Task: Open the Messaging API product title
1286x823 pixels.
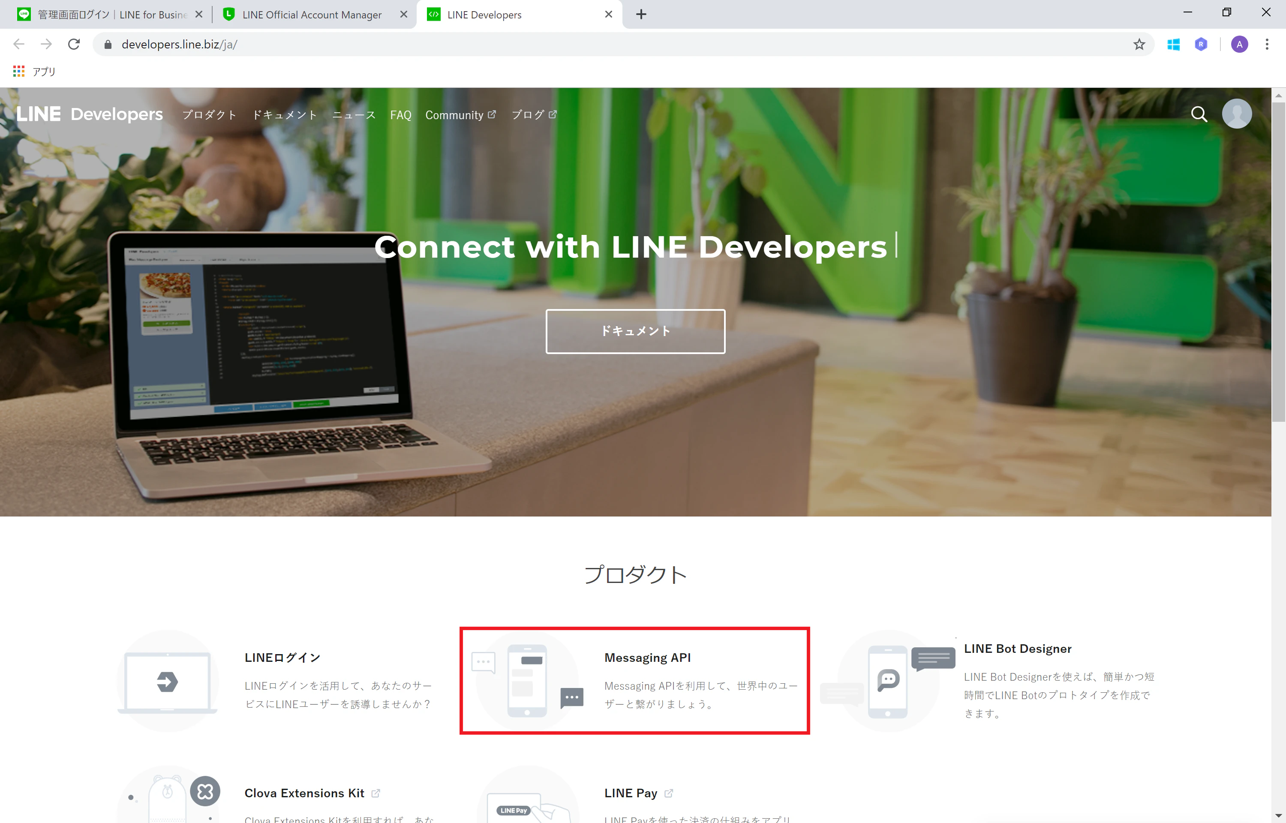Action: pos(648,658)
